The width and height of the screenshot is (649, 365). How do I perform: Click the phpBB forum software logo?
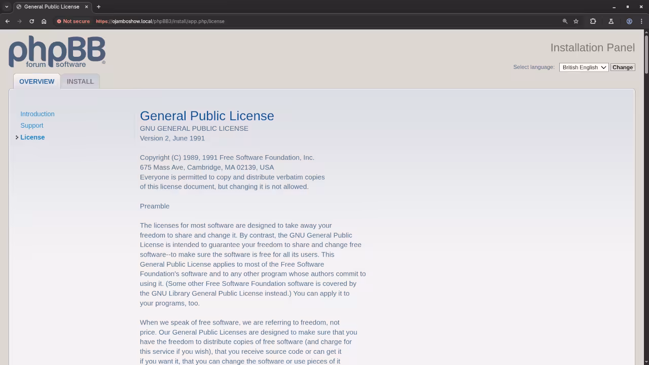pyautogui.click(x=57, y=52)
